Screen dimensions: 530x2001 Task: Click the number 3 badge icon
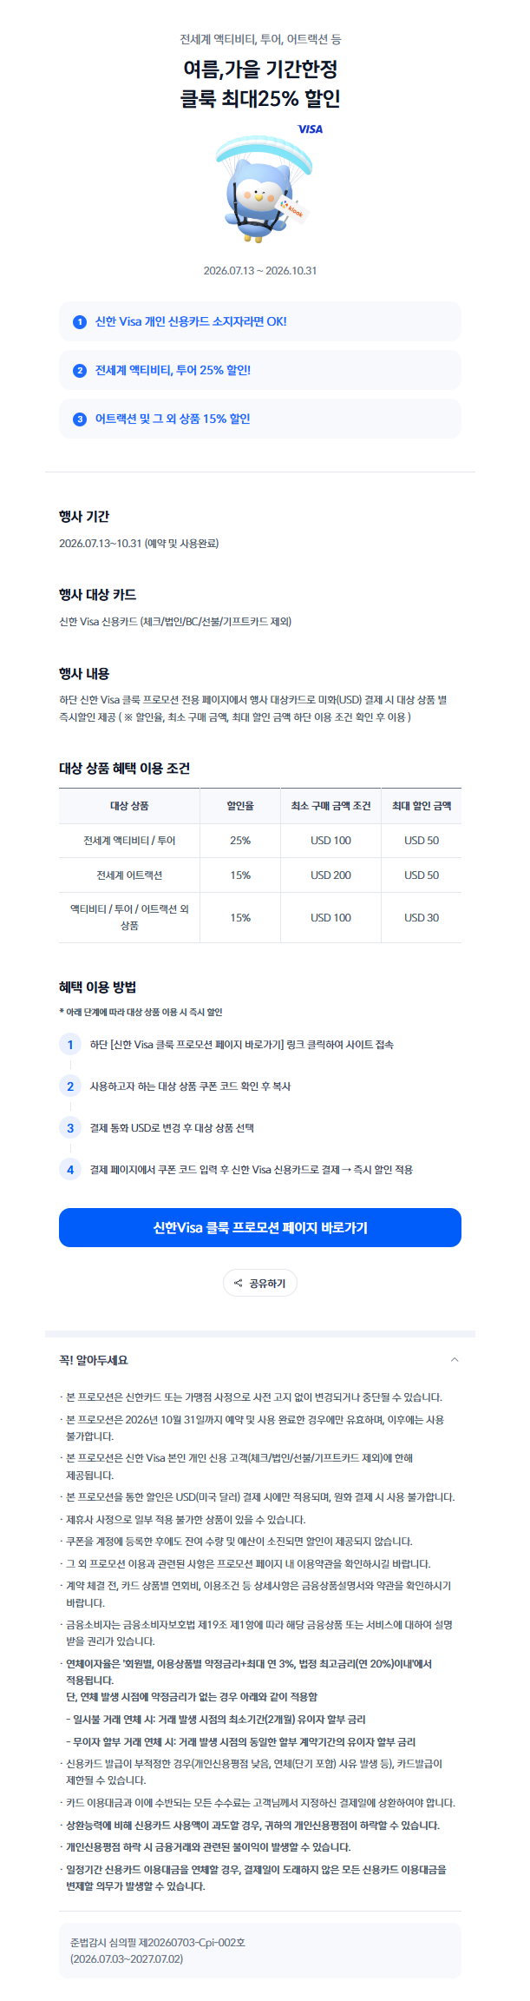pyautogui.click(x=80, y=419)
